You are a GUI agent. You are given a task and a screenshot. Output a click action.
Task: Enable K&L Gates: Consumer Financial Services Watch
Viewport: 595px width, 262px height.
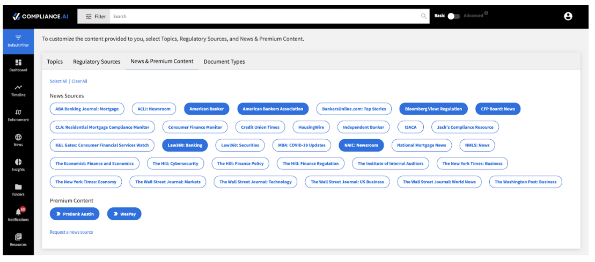point(102,145)
